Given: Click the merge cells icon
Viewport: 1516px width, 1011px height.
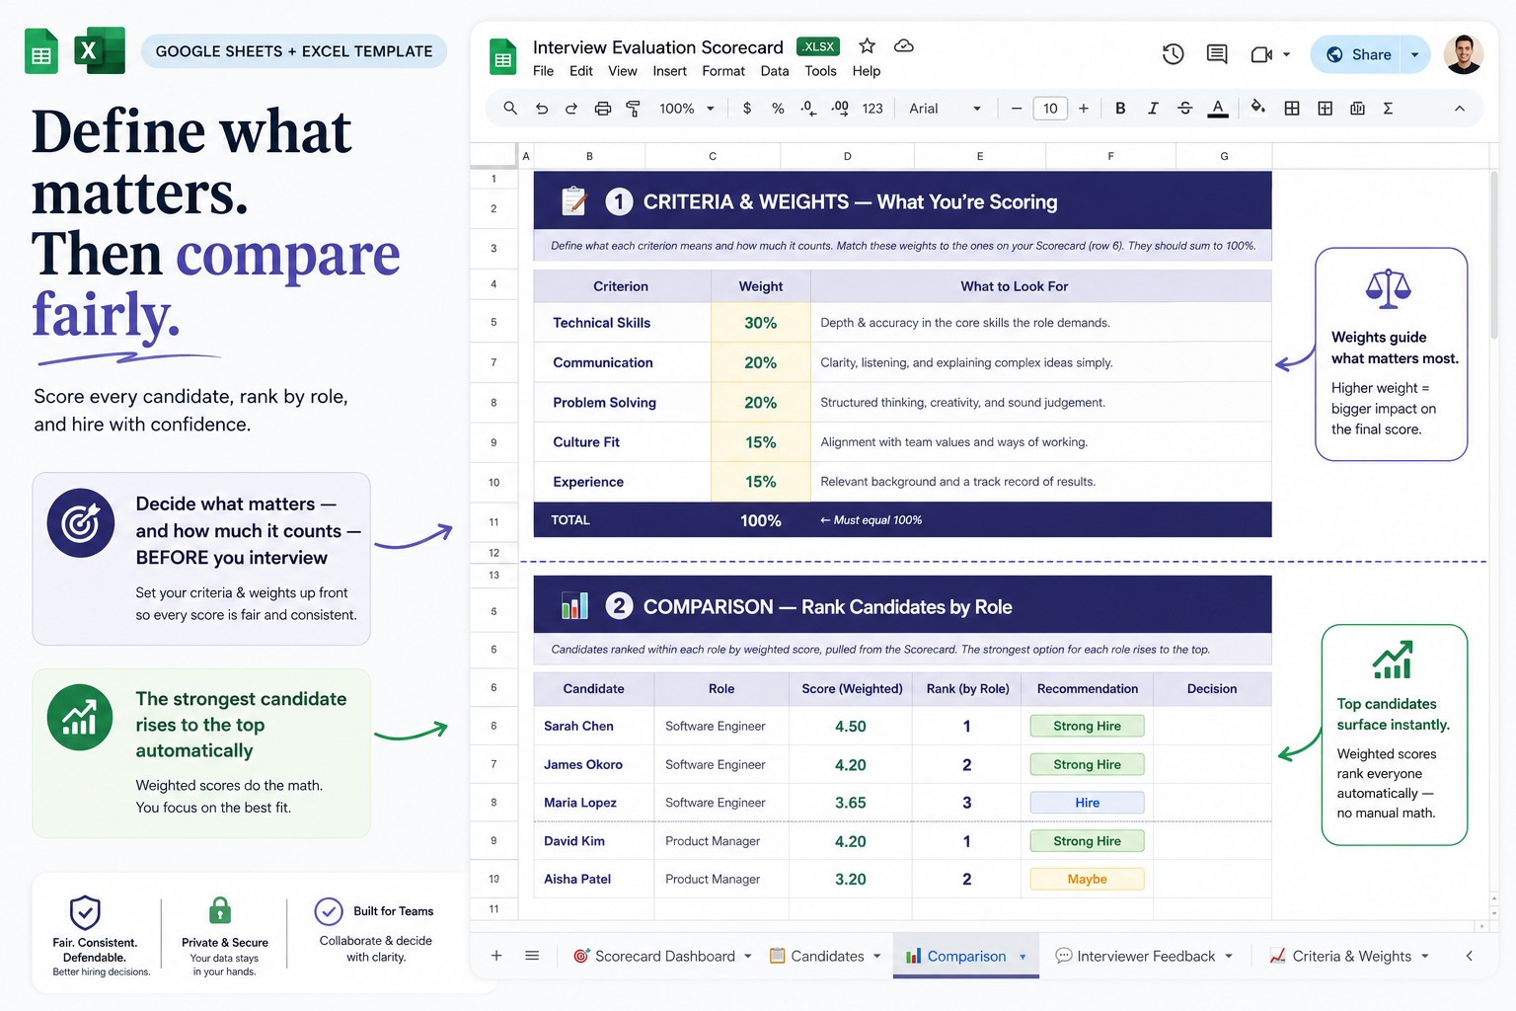Looking at the screenshot, I should 1326,109.
